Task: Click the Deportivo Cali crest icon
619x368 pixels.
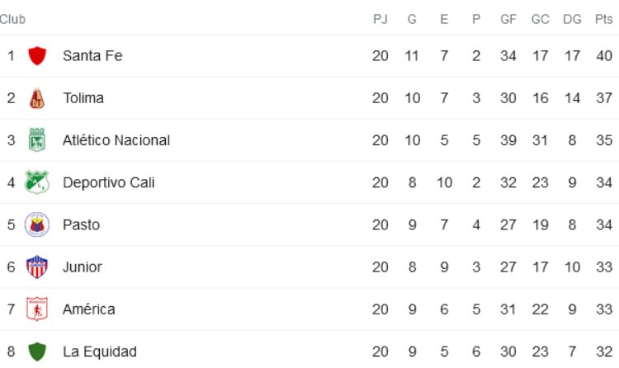Action: coord(36,182)
